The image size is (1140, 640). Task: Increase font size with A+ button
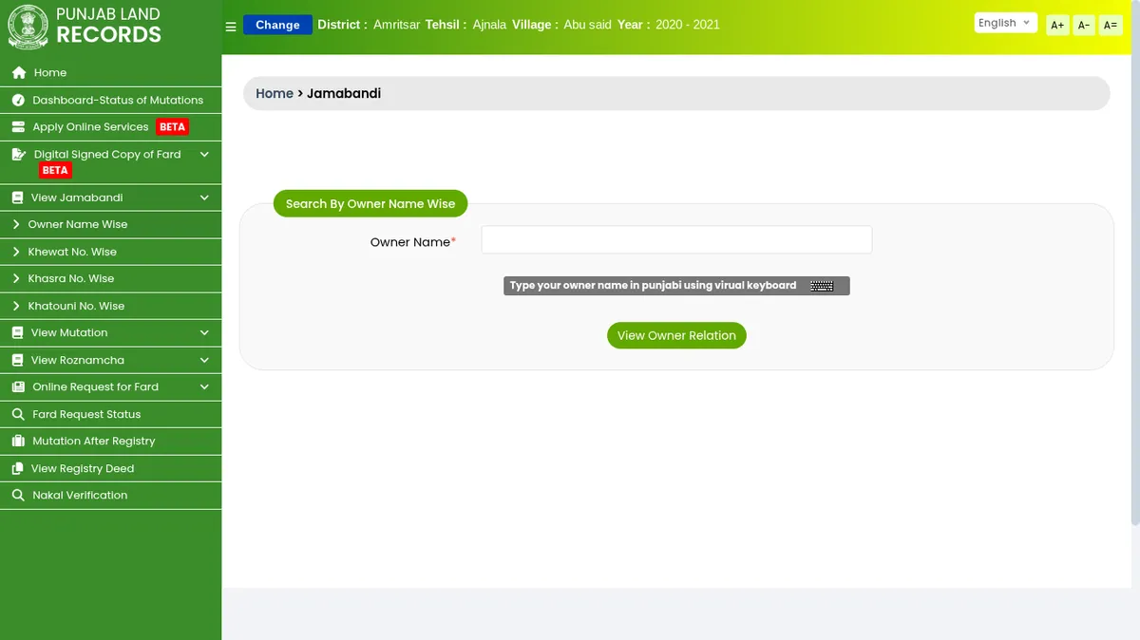coord(1057,26)
